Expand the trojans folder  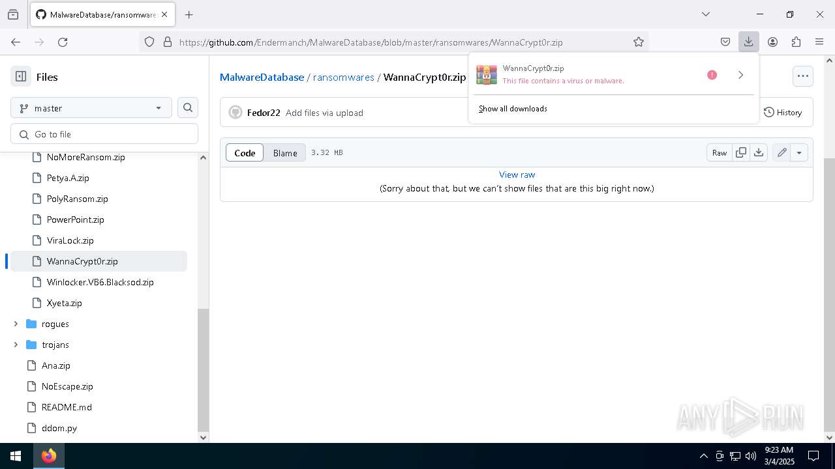(x=16, y=345)
